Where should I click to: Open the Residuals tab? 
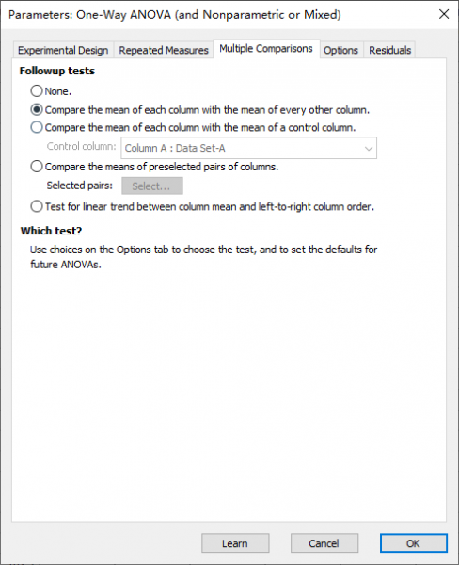coord(390,50)
